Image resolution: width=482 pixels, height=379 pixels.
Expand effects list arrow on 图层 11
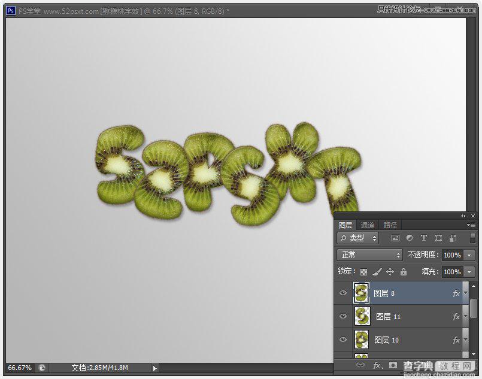point(465,317)
